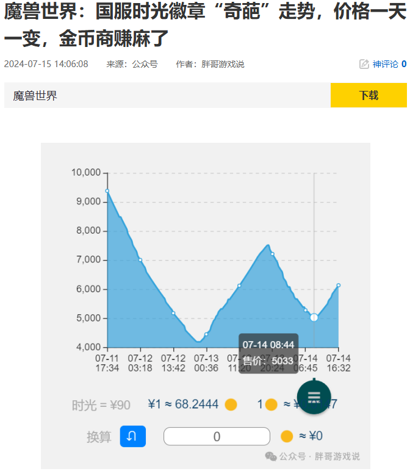Click gold coin icon beside ≈ ¥0
The height and width of the screenshot is (471, 410).
coord(287,436)
